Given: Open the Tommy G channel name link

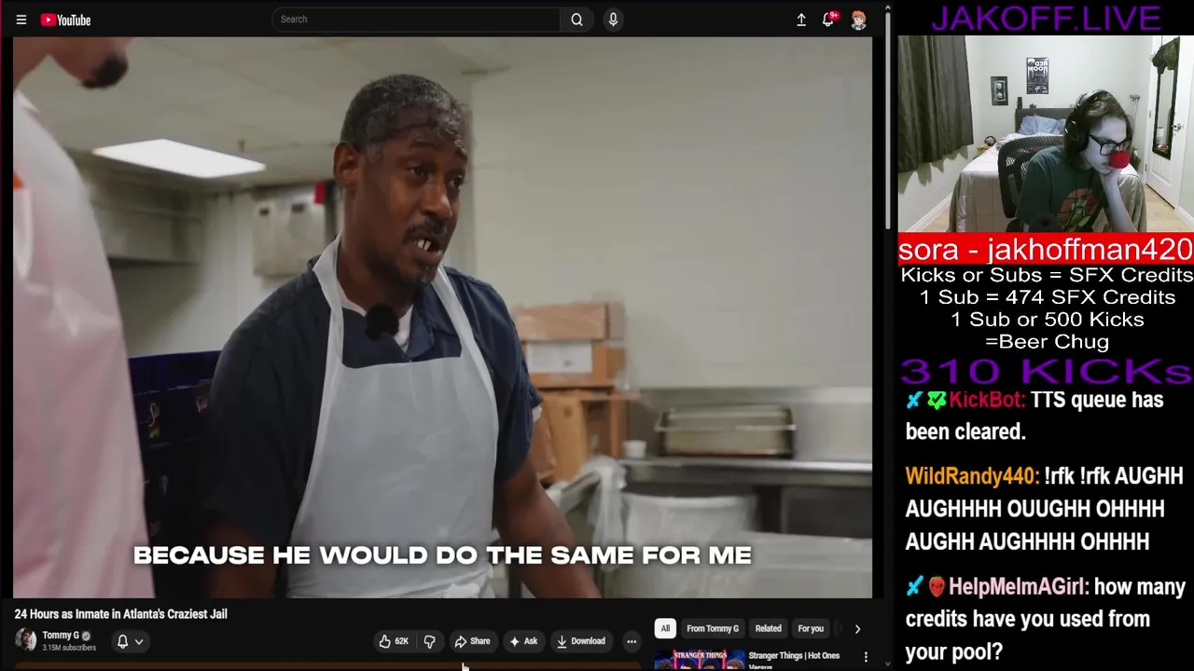Looking at the screenshot, I should tap(61, 636).
